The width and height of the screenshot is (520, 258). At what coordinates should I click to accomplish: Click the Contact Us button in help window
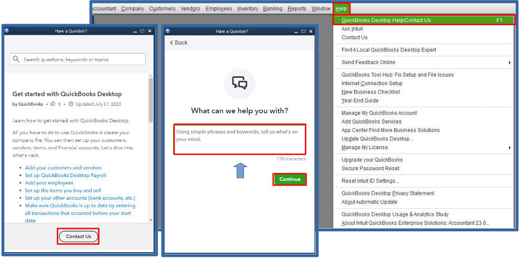pos(79,236)
